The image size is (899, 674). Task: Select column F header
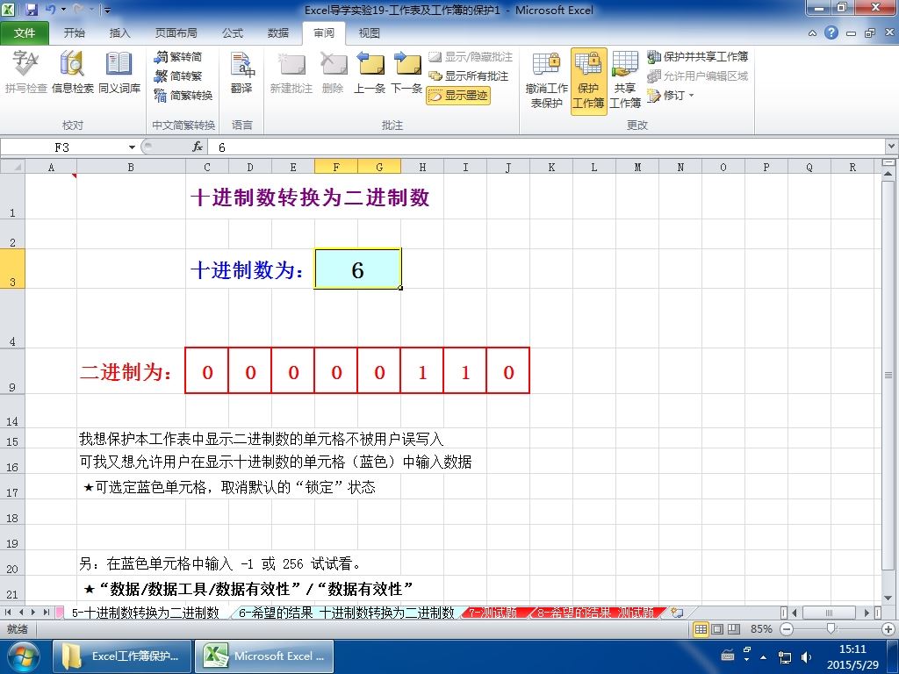[336, 167]
